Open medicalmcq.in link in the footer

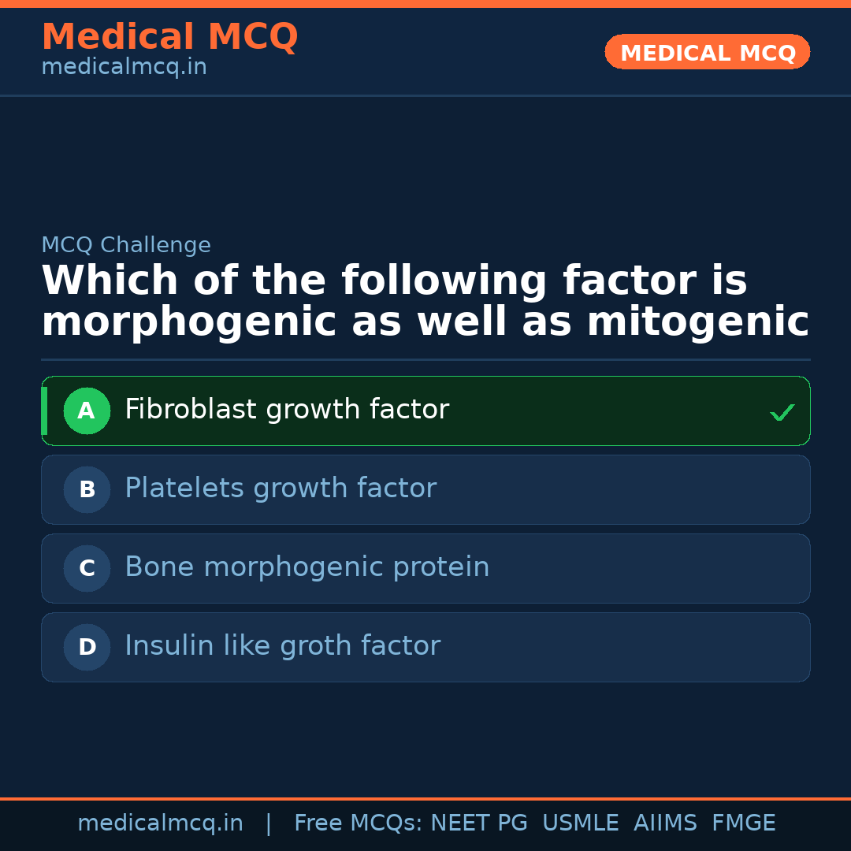point(160,823)
